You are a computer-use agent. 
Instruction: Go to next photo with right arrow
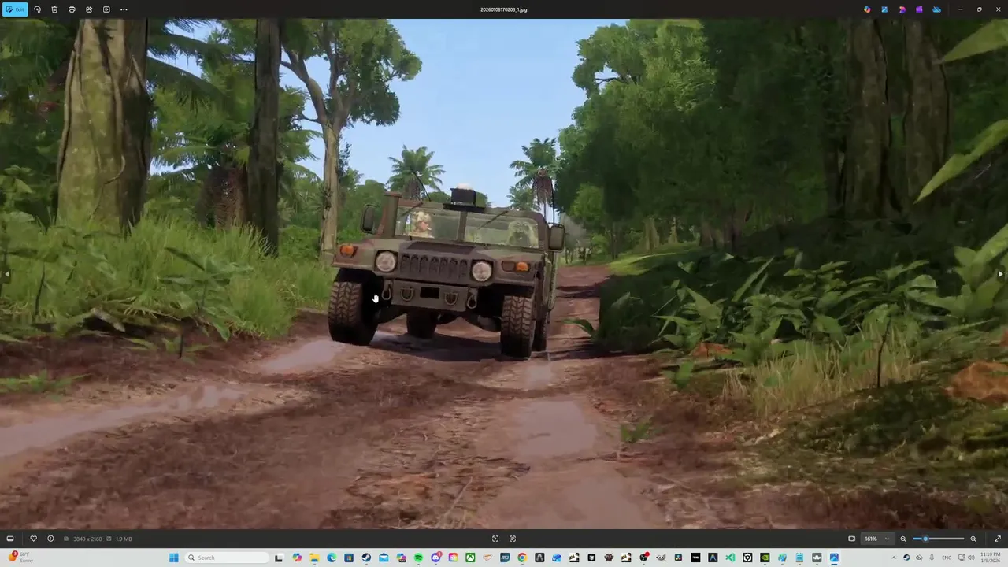pos(1001,274)
